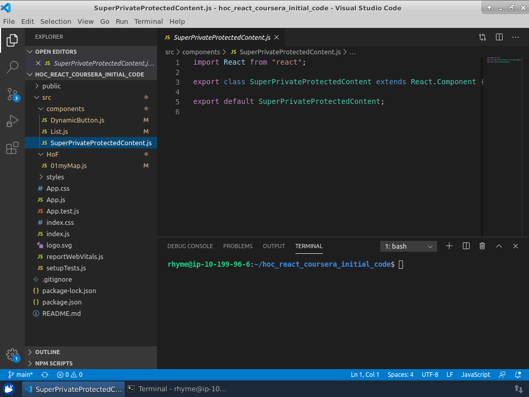Expand the Outline section
529x397 pixels.
[47, 352]
